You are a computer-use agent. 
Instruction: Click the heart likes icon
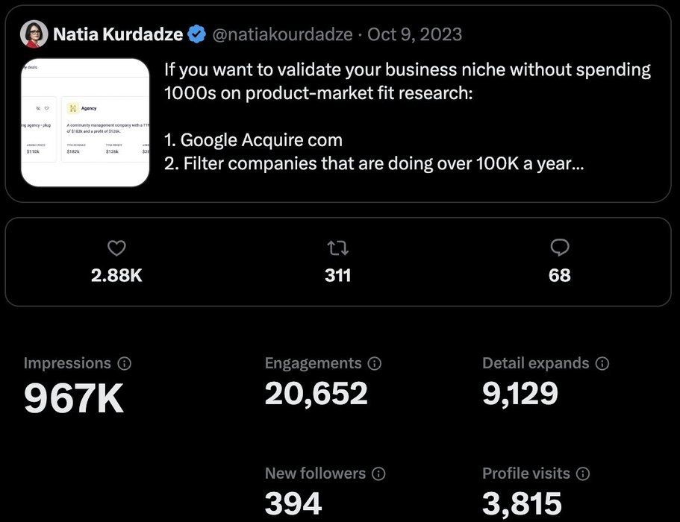(x=116, y=248)
